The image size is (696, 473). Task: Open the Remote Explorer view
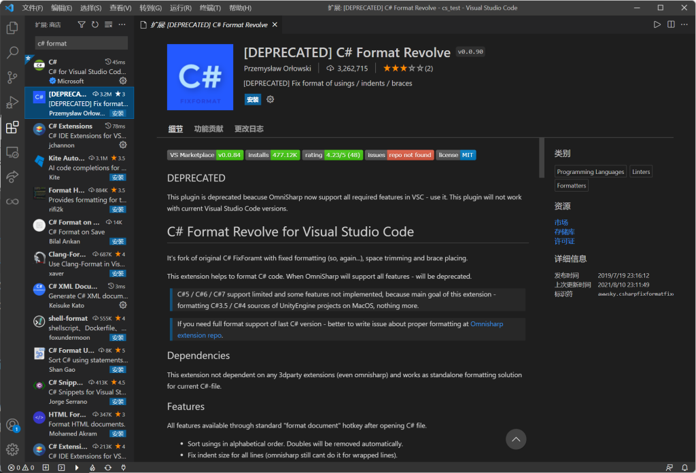click(12, 152)
